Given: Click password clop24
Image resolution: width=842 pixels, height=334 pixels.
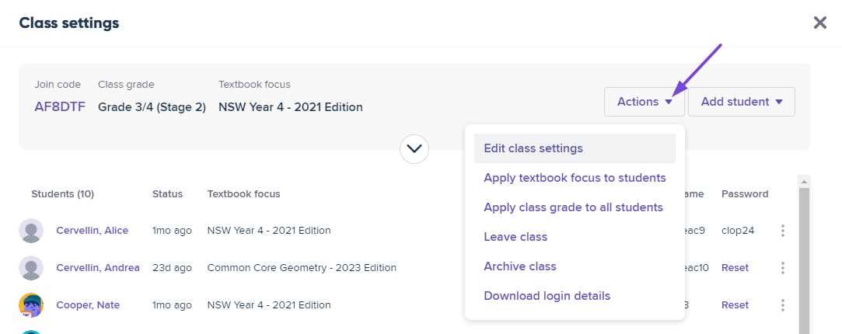Looking at the screenshot, I should coord(738,231).
